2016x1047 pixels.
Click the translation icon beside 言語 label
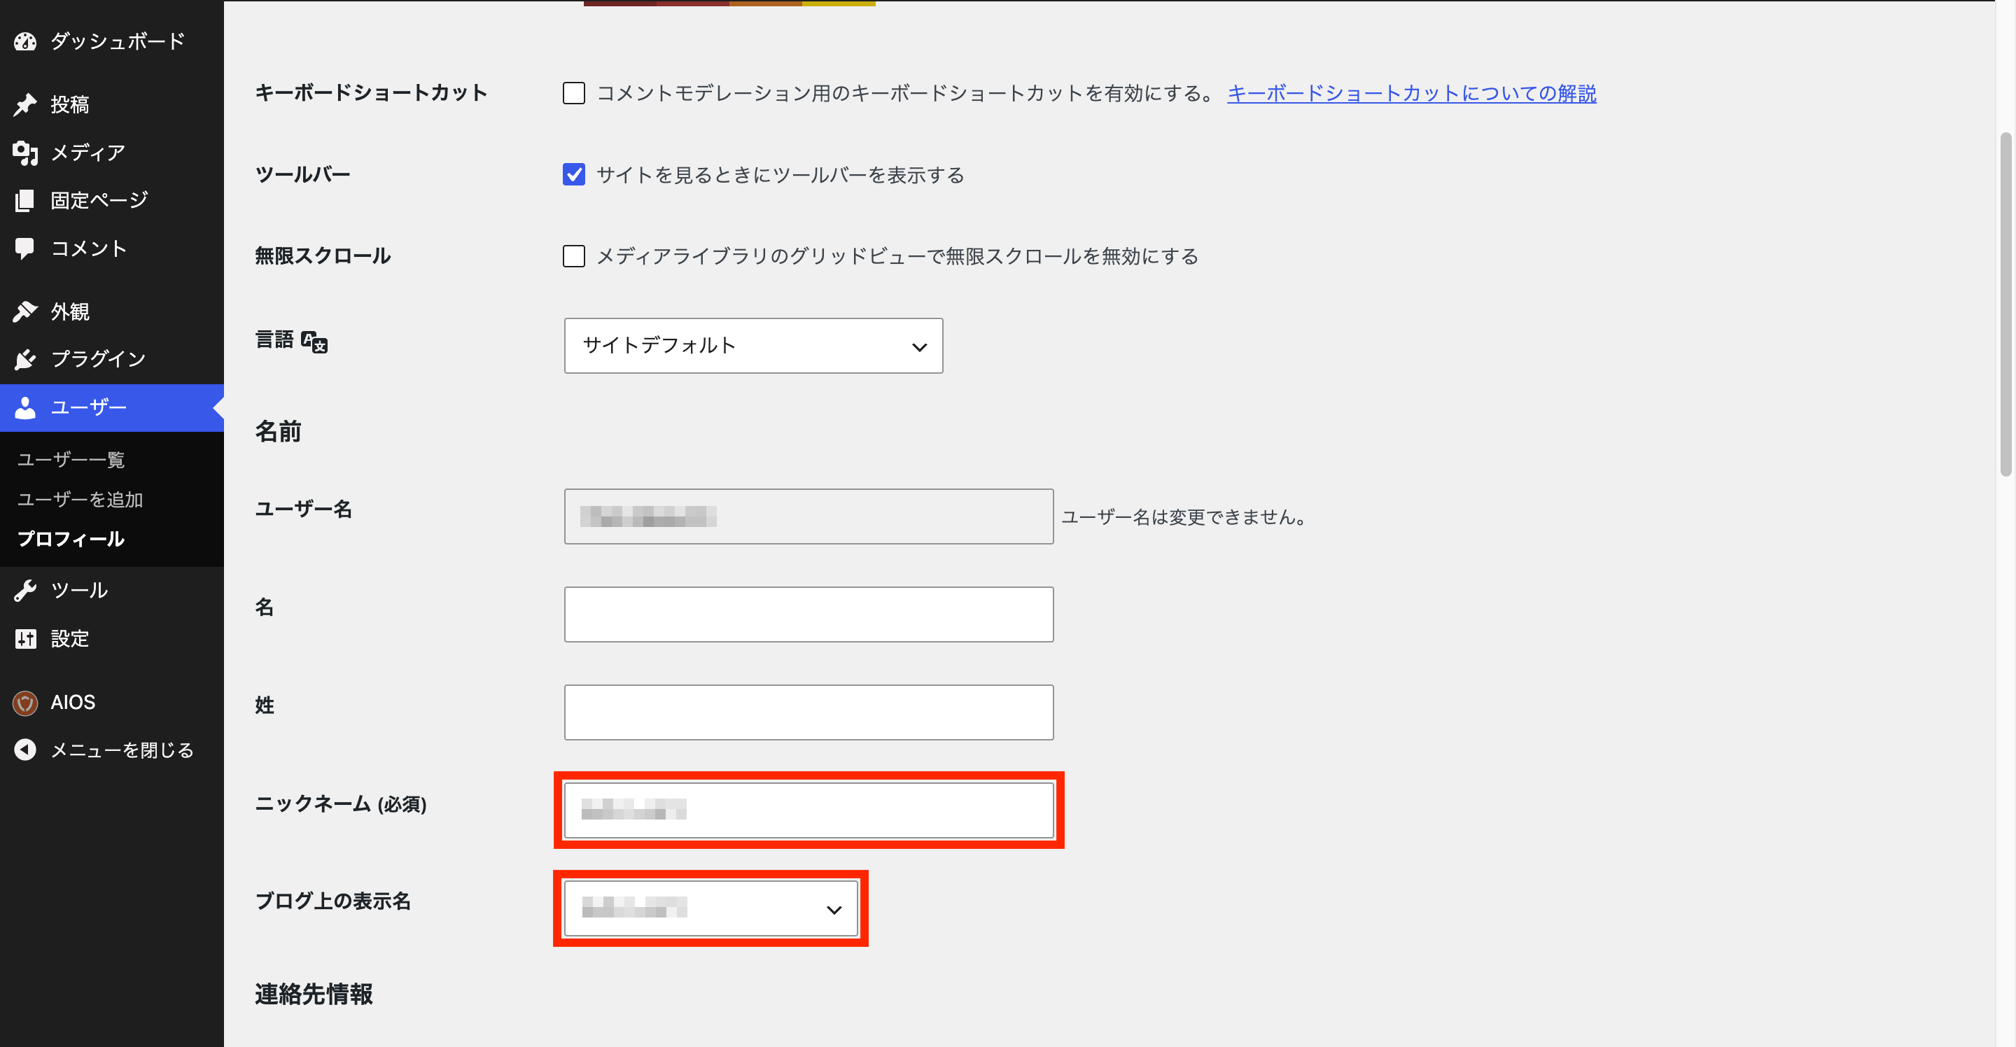click(314, 342)
